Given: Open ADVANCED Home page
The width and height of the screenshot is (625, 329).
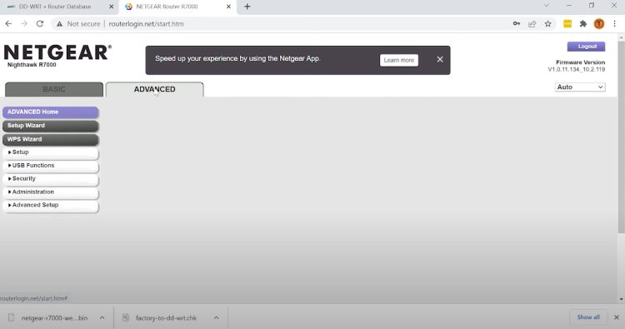Looking at the screenshot, I should [x=51, y=112].
